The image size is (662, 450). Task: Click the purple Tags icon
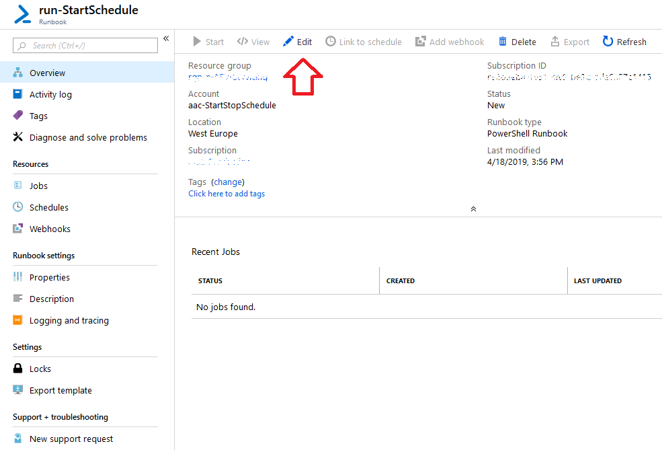click(x=17, y=115)
